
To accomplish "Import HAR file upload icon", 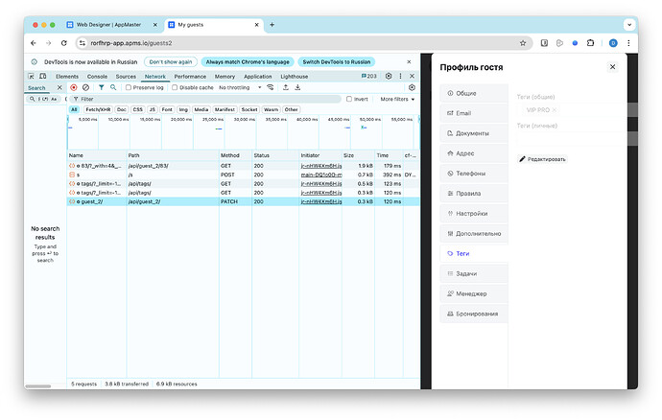I will click(286, 87).
